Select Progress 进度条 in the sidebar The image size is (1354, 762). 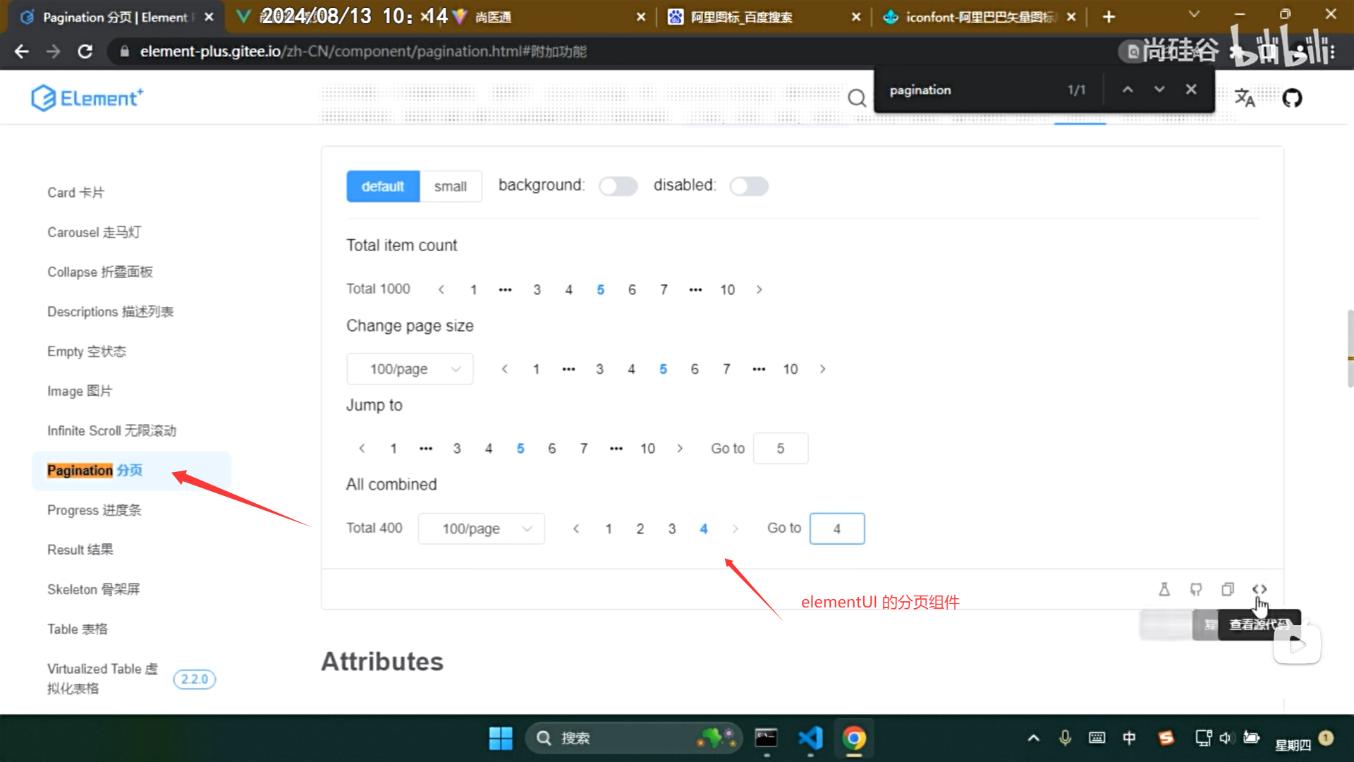coord(94,510)
